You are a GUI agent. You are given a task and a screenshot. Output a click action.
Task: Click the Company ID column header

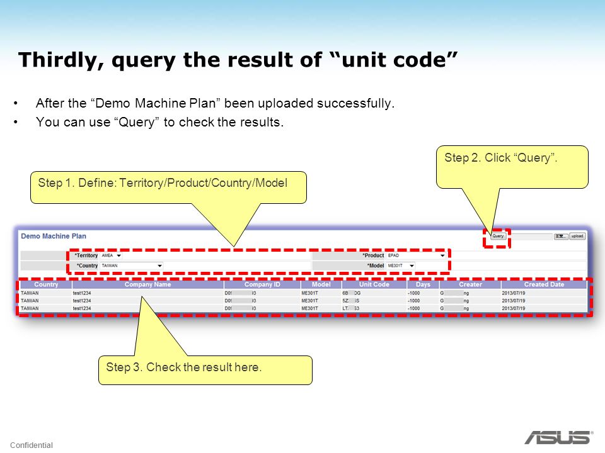click(x=262, y=284)
